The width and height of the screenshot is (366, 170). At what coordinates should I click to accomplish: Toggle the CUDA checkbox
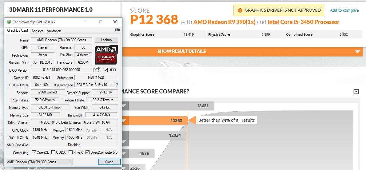pyautogui.click(x=53, y=152)
